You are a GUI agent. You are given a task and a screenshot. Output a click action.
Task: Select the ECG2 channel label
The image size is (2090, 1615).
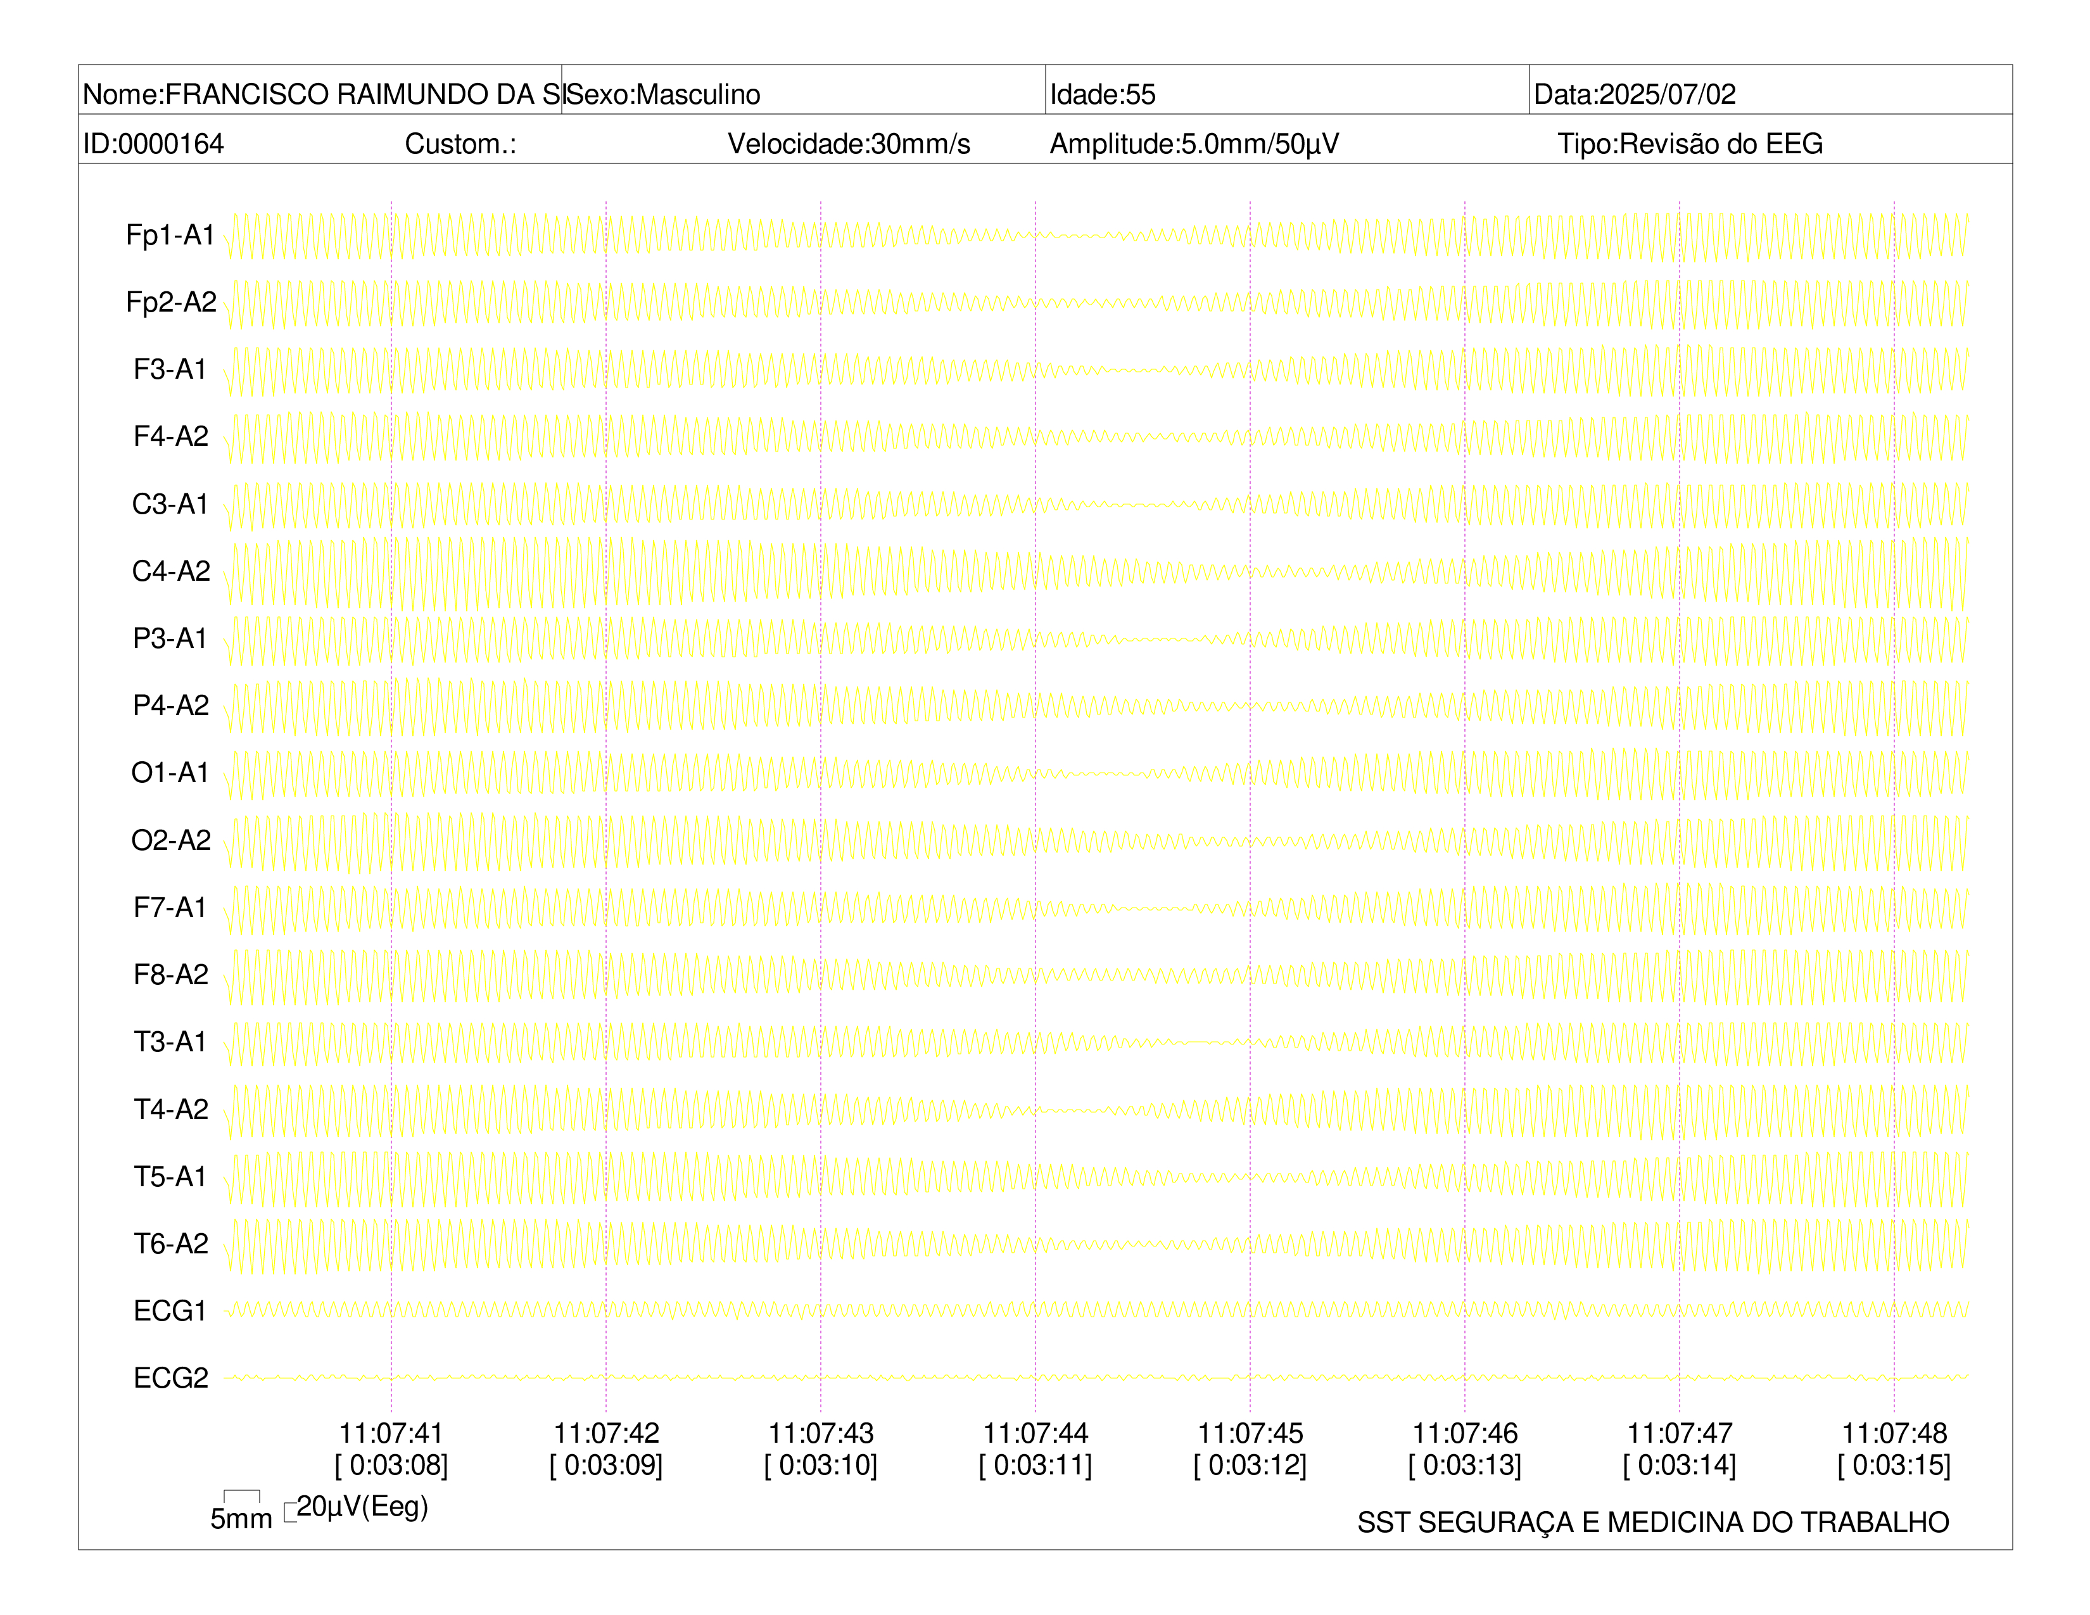click(x=171, y=1377)
